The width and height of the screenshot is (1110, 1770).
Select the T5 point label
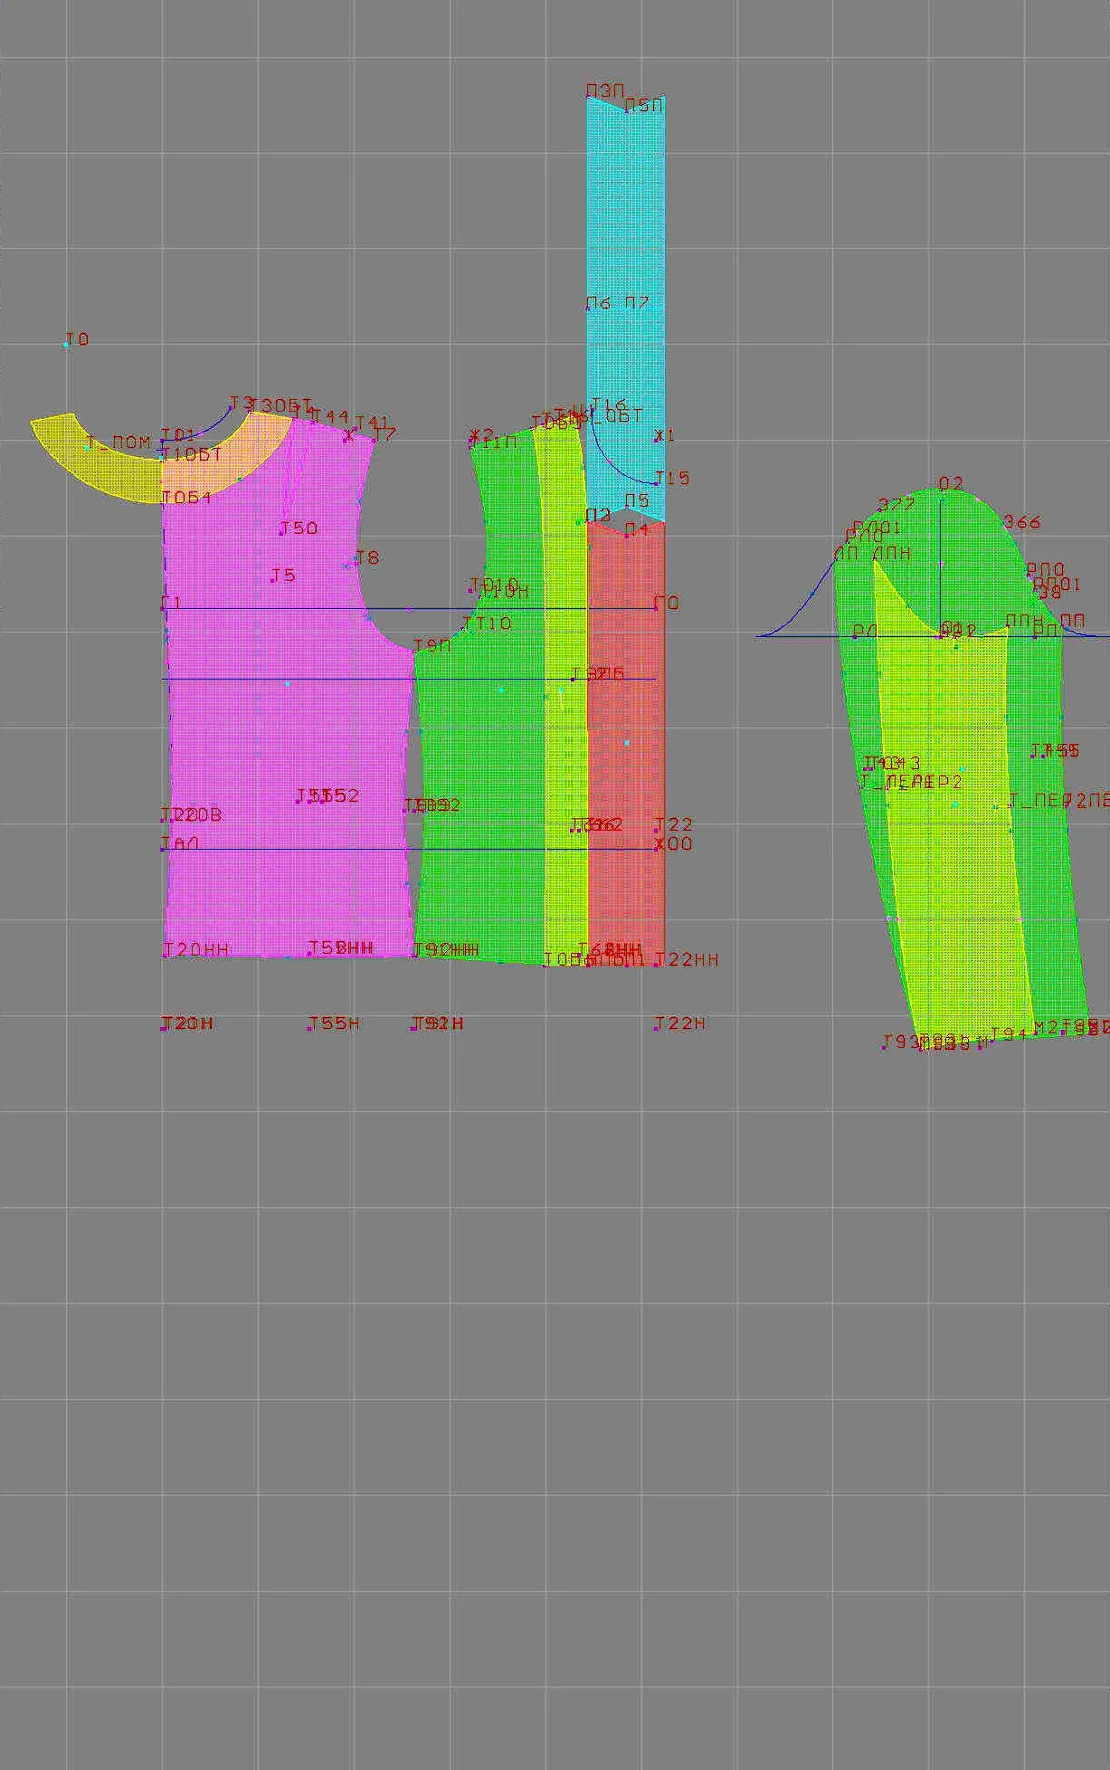[x=284, y=576]
